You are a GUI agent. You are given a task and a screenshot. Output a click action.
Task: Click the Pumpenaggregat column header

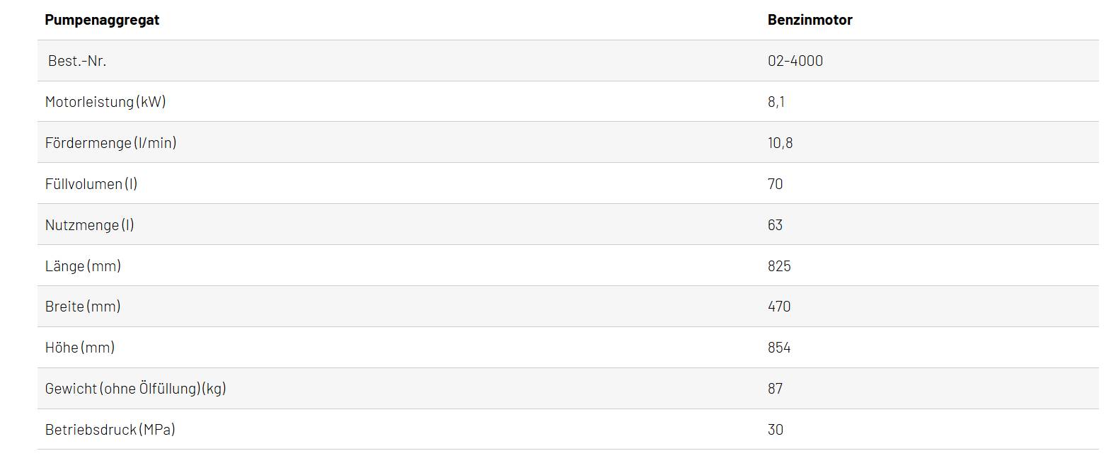[x=102, y=20]
